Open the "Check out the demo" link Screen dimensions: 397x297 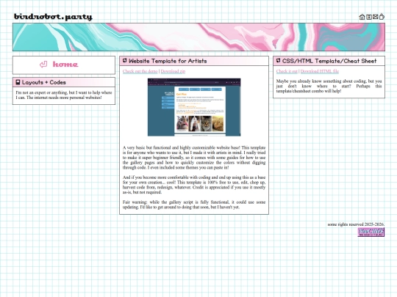pos(140,71)
